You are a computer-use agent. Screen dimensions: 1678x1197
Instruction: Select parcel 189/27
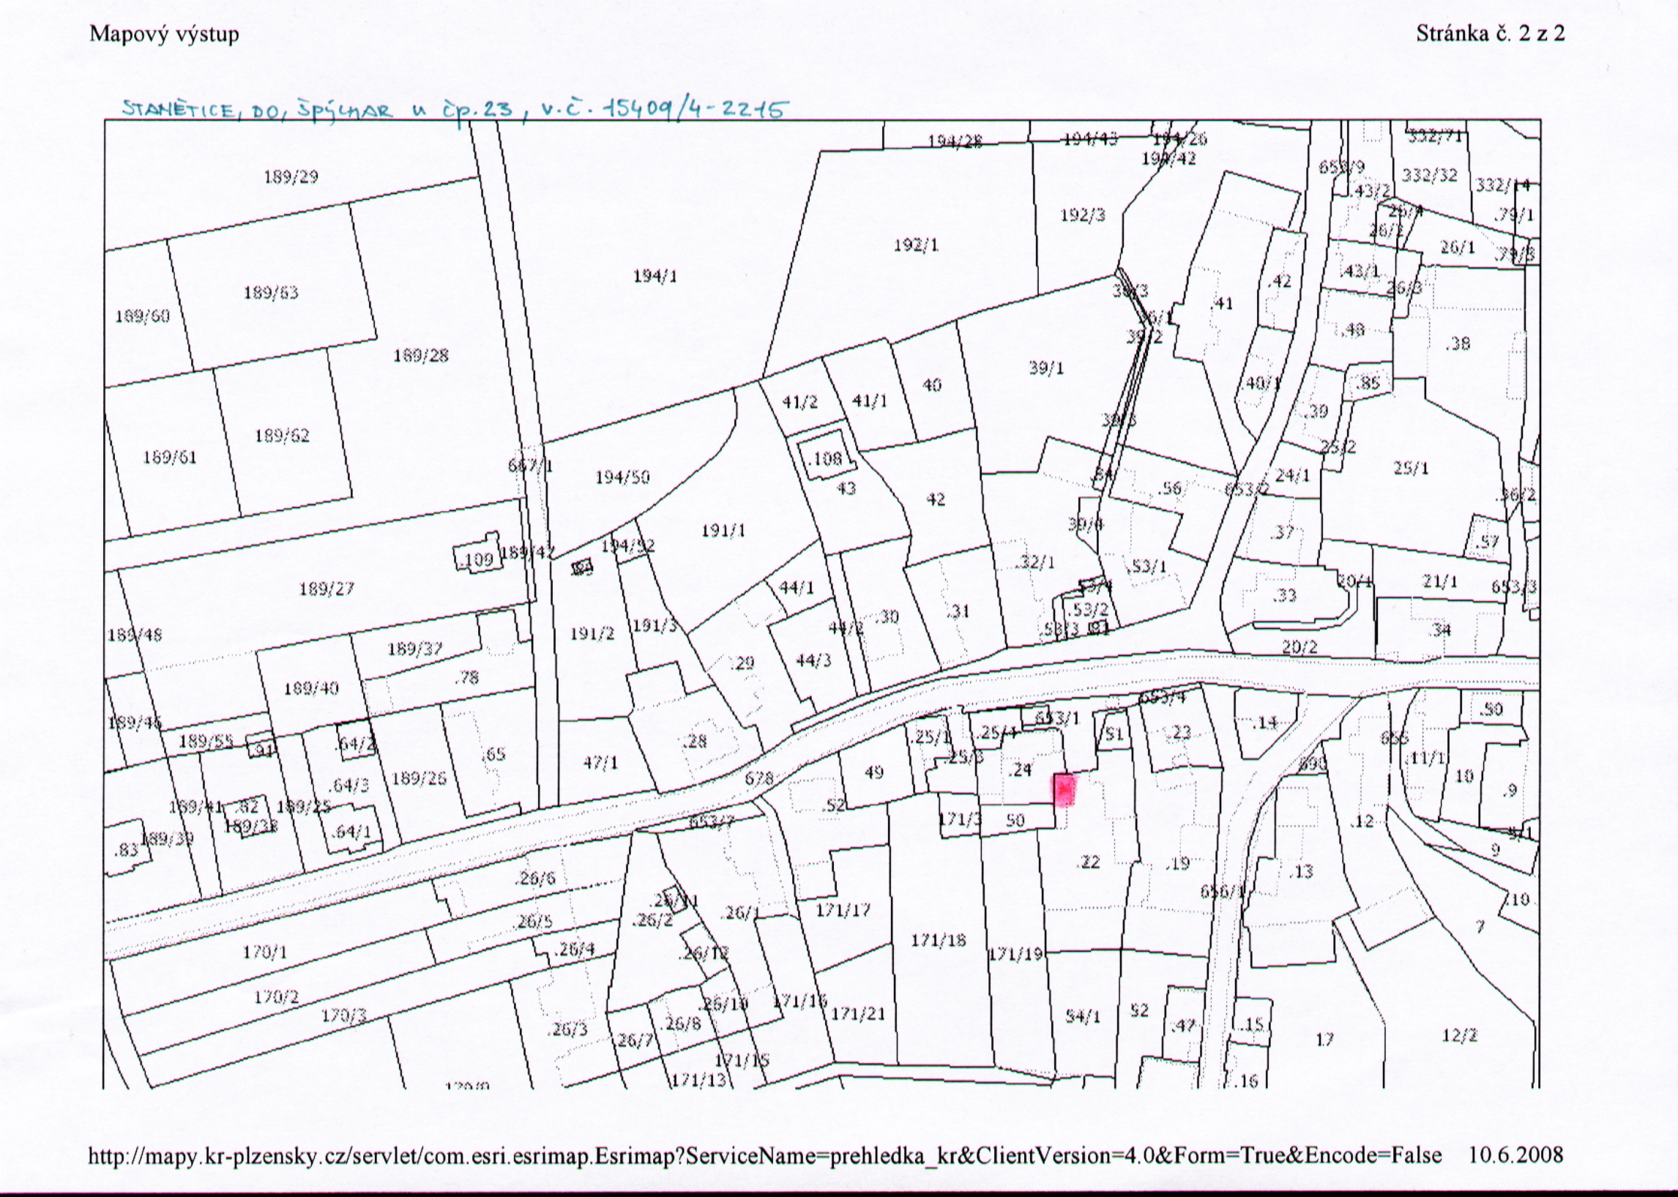tap(327, 589)
